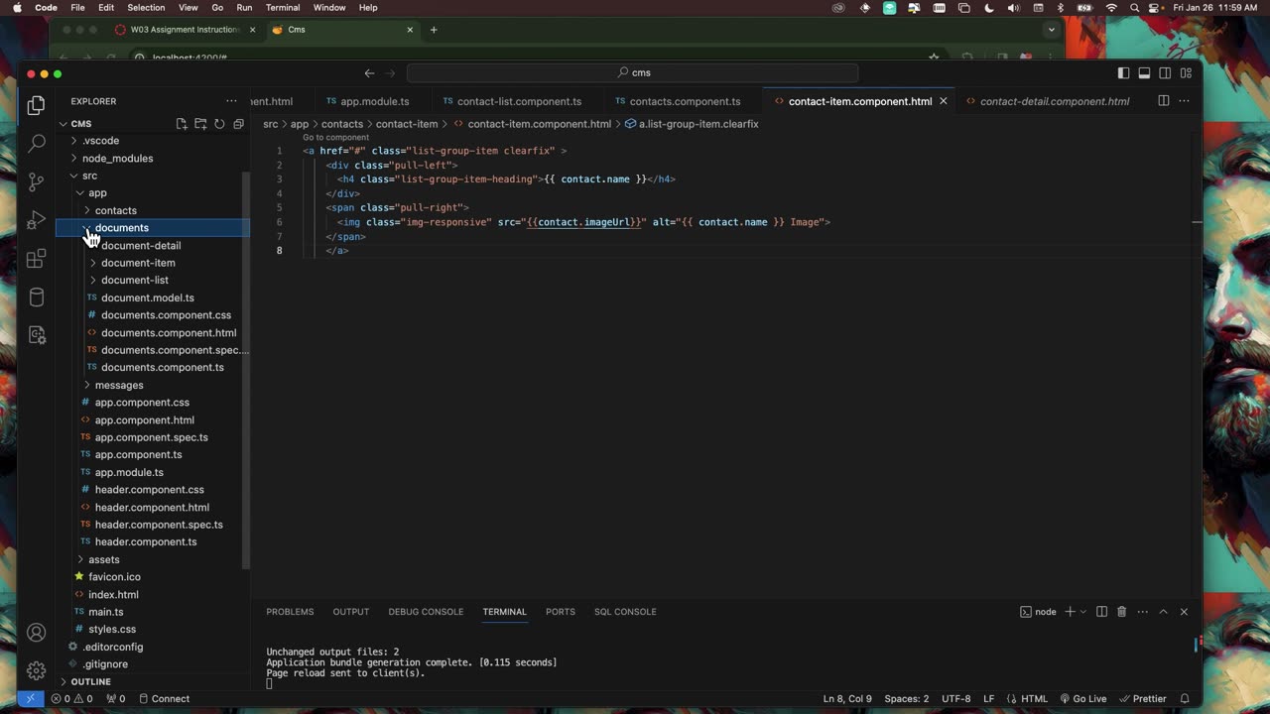Click contact-item breadcrumb in editor path
This screenshot has width=1270, height=714.
click(x=407, y=124)
